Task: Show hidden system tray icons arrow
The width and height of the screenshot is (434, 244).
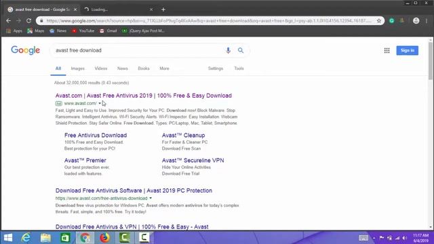Action: click(x=374, y=238)
